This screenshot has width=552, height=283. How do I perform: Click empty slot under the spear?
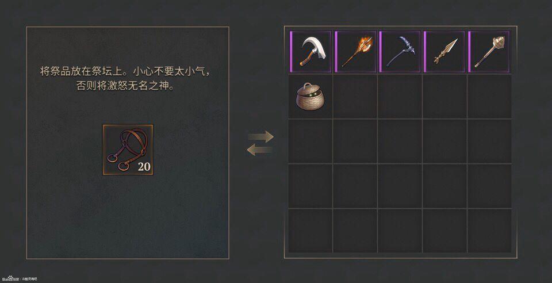click(444, 97)
